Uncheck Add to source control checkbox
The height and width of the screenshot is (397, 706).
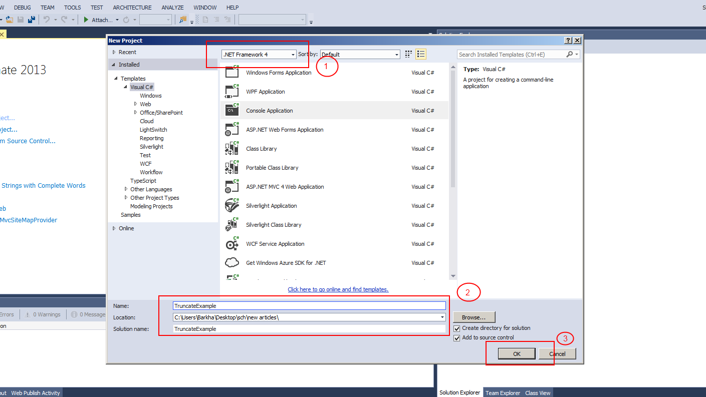coord(456,338)
